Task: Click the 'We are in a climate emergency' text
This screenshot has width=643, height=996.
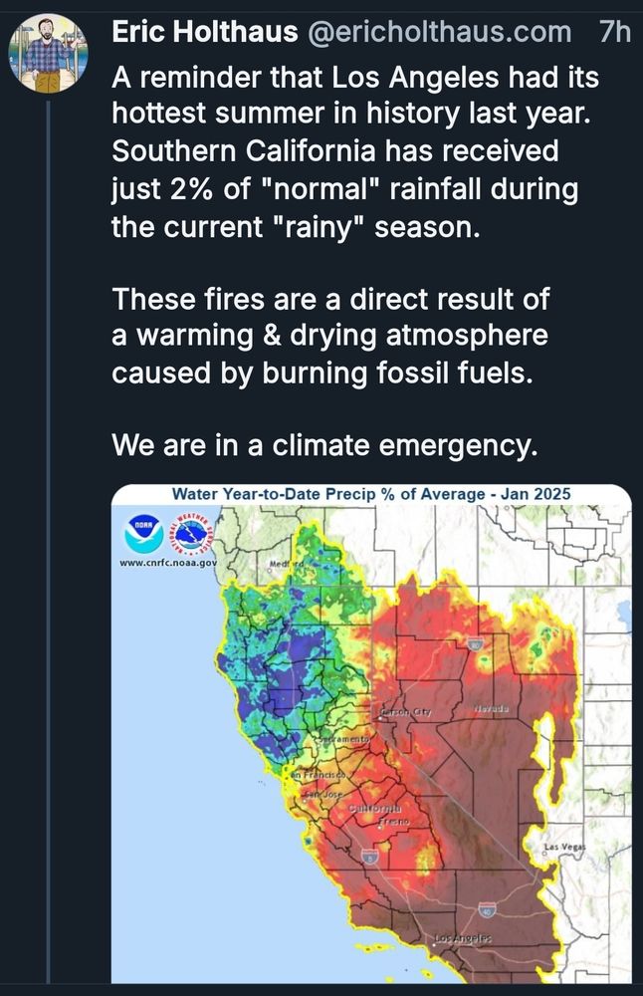Action: click(325, 445)
